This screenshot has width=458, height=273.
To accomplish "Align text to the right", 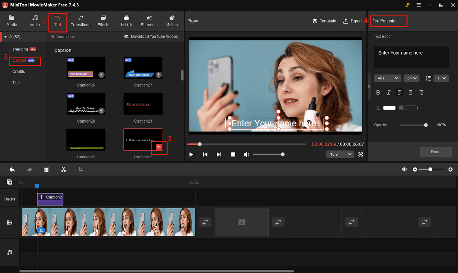I will (421, 92).
